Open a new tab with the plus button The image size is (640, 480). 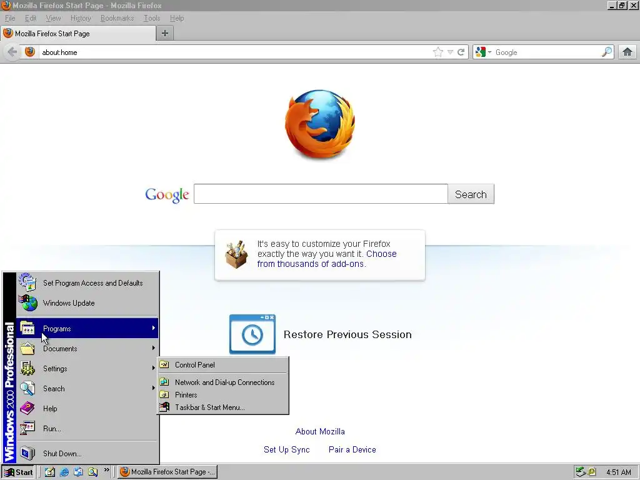coord(165,34)
